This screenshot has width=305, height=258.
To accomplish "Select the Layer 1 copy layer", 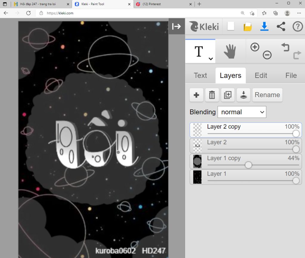I will (246, 162).
